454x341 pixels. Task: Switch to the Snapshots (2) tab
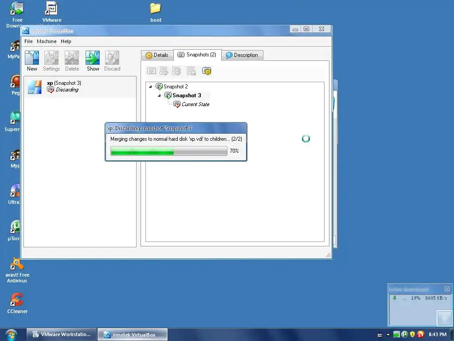pyautogui.click(x=197, y=55)
